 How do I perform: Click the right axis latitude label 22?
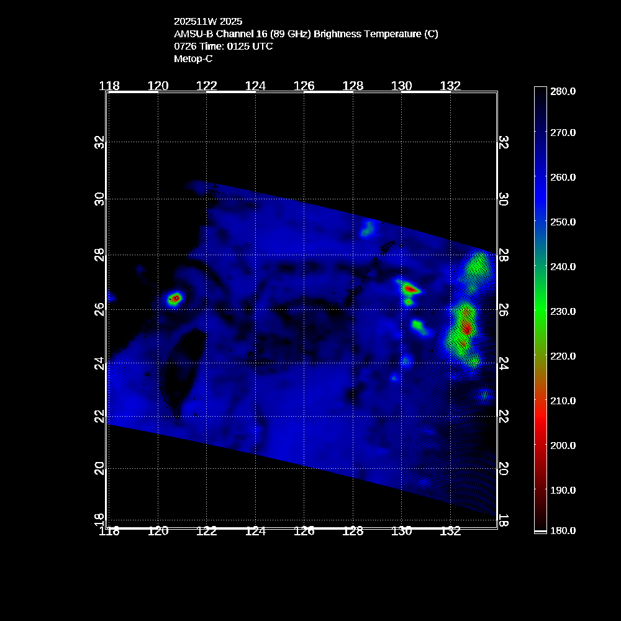[x=504, y=415]
